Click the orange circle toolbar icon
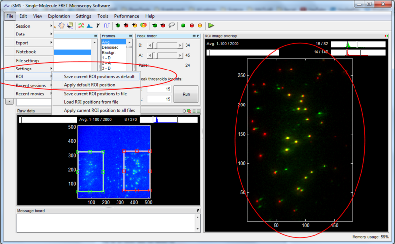 pos(200,25)
